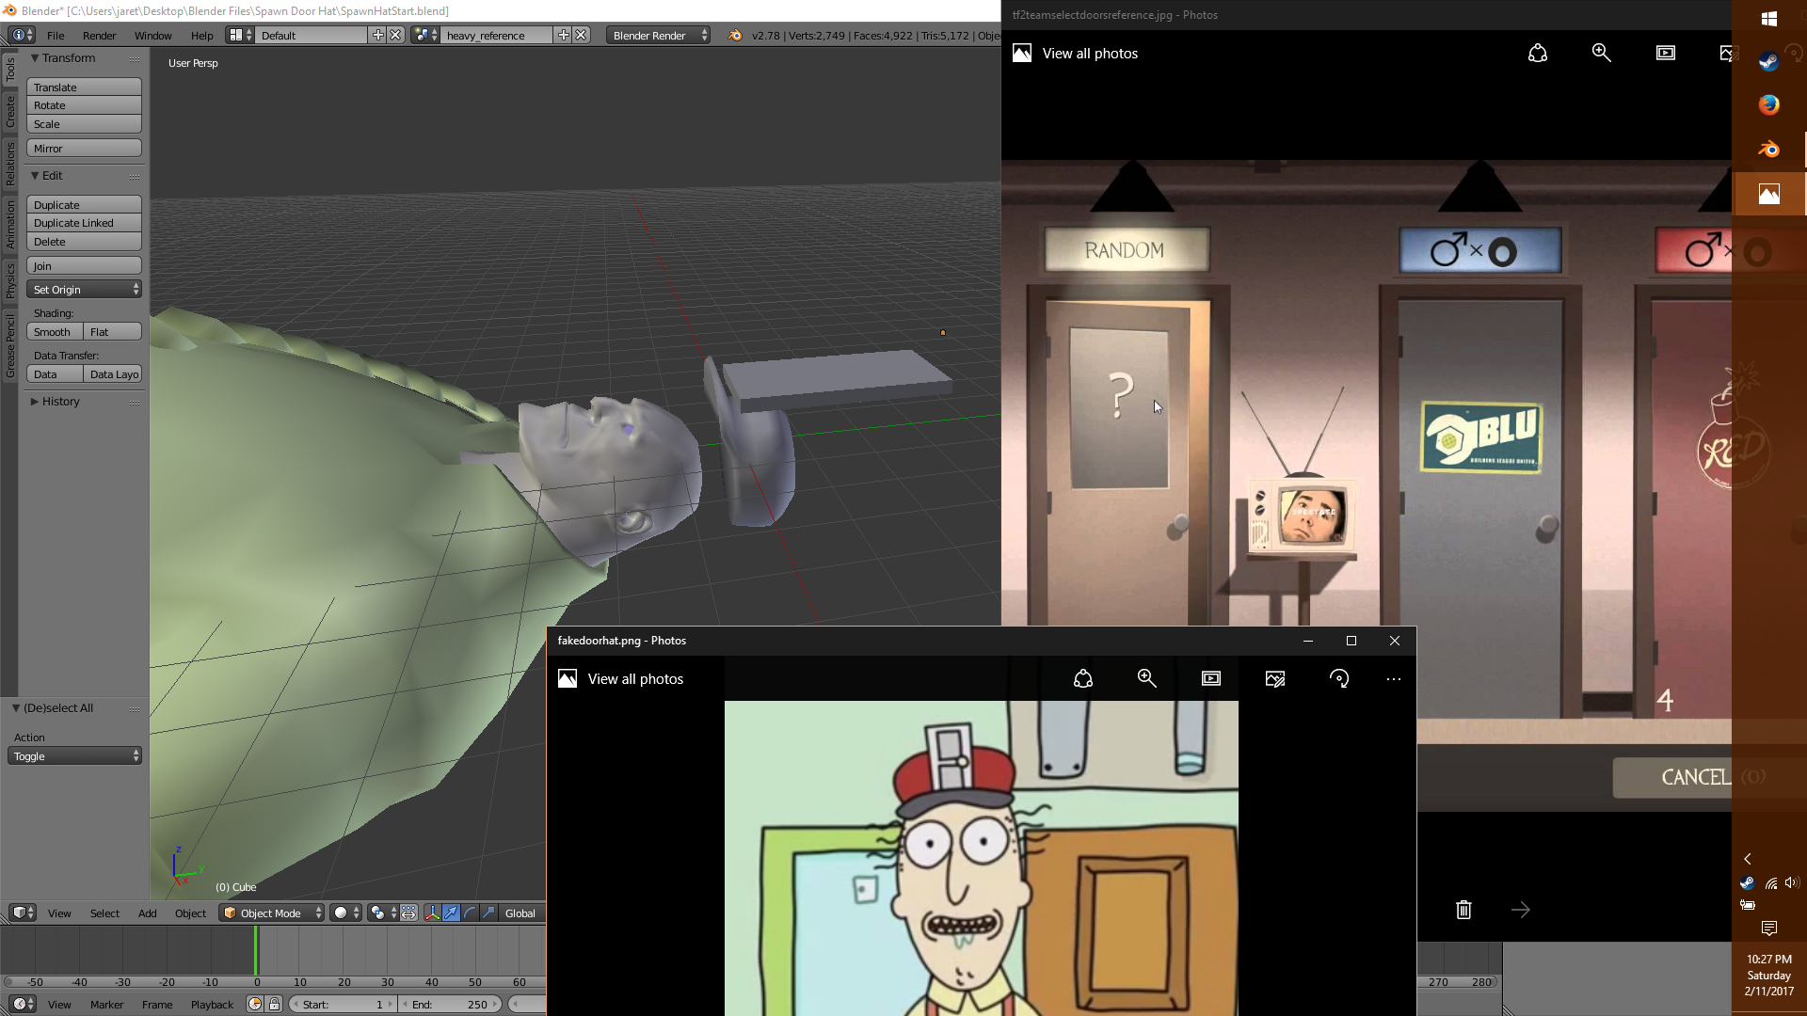Open the Global transform orientation dropdown

522,913
